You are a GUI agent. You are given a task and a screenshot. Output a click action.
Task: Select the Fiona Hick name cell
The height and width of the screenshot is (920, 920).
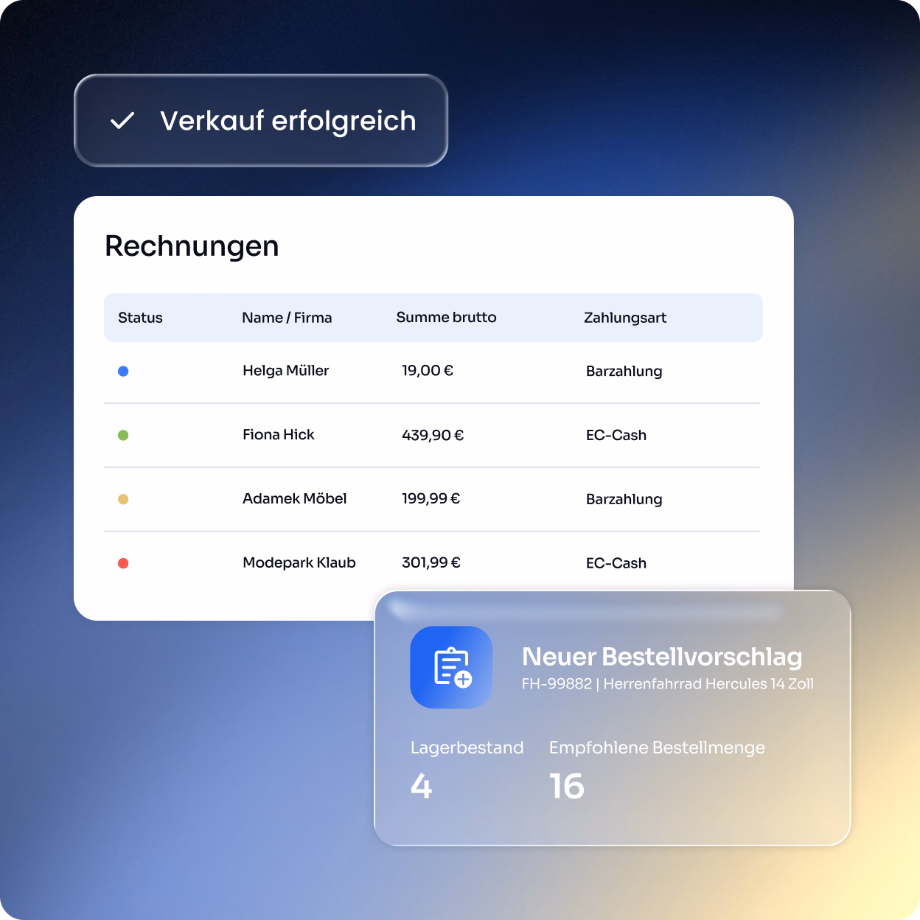(279, 435)
